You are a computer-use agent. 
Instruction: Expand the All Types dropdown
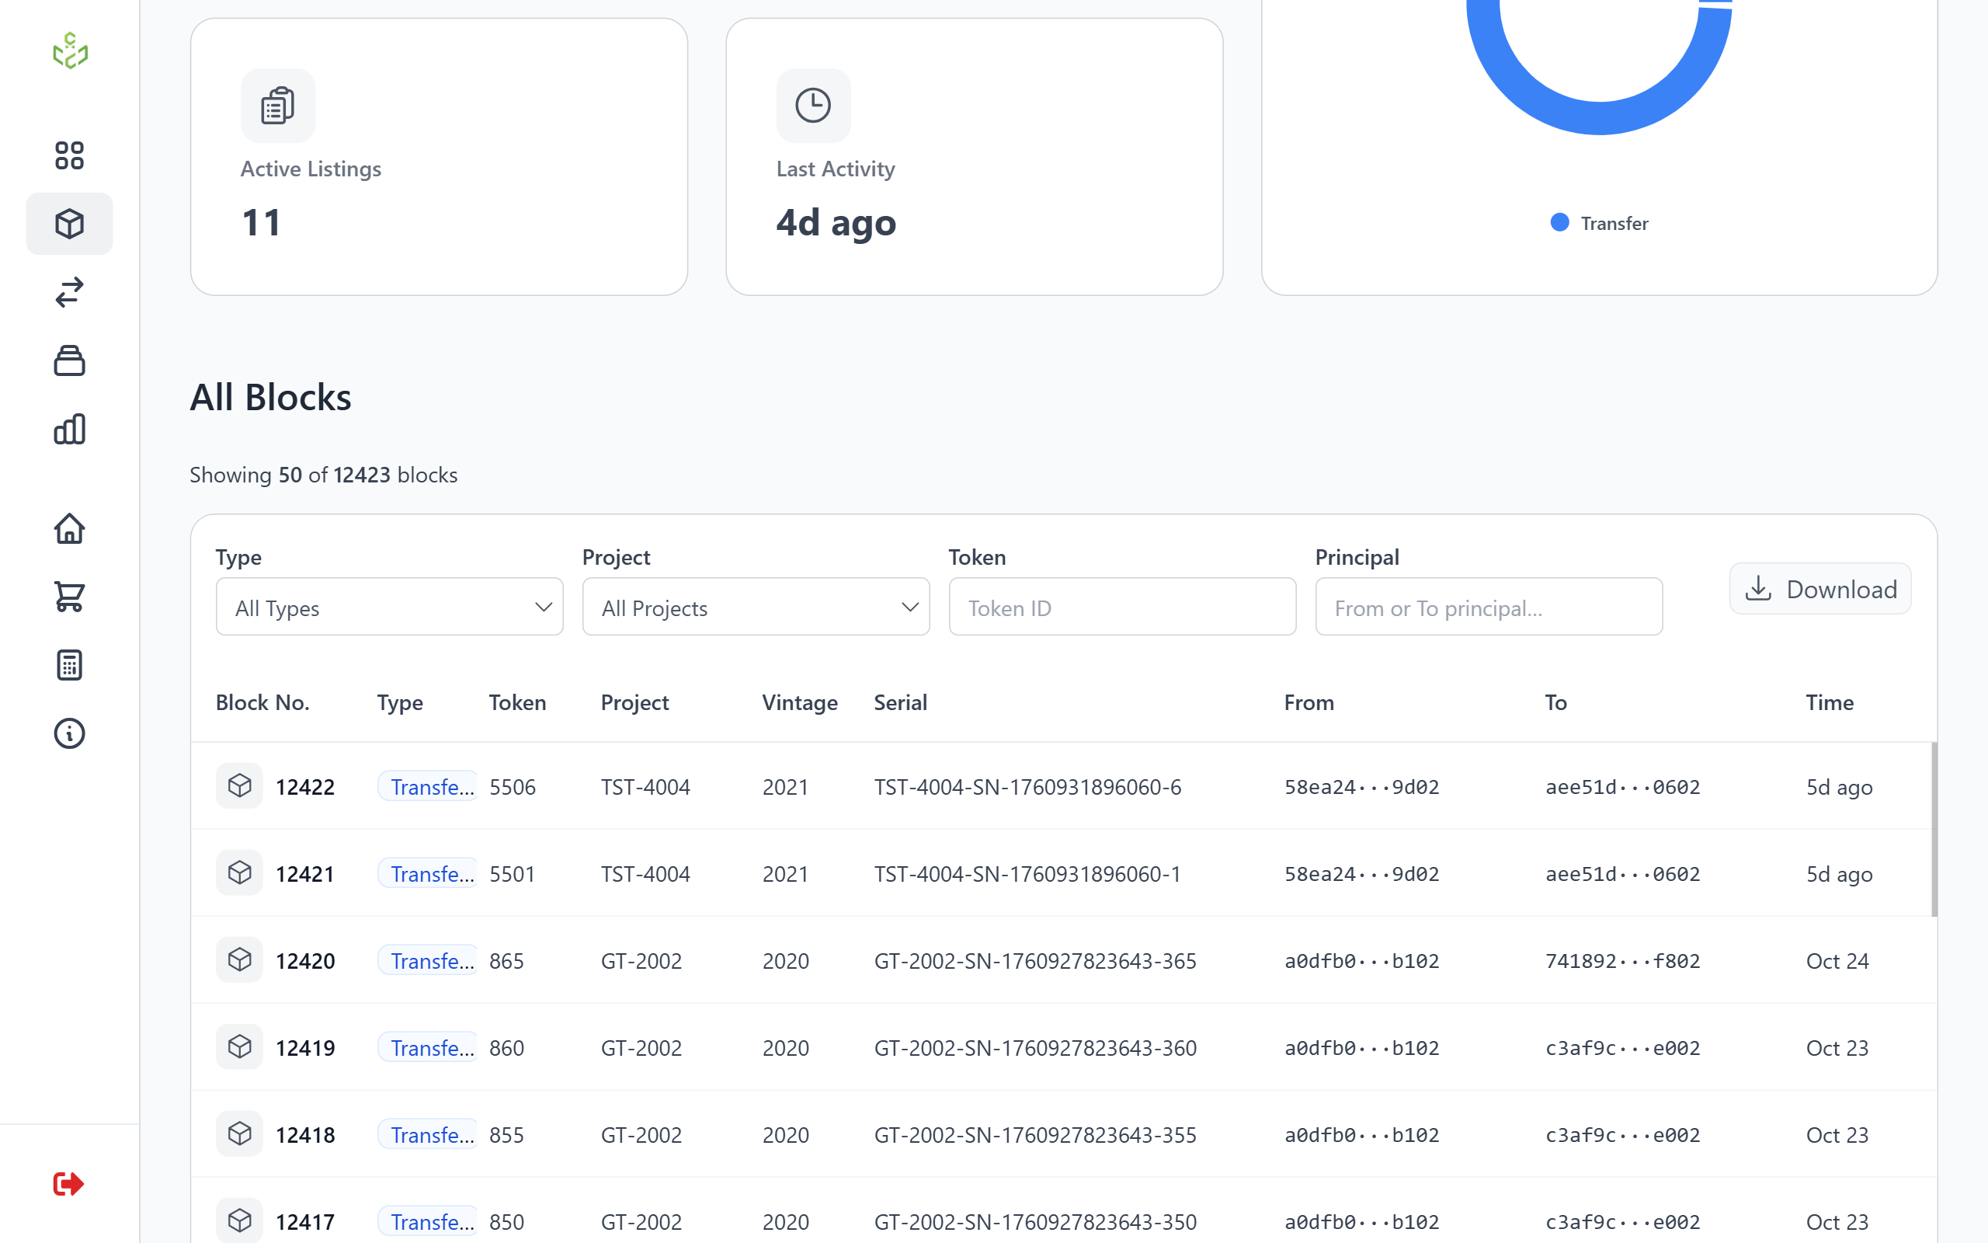[x=389, y=608]
